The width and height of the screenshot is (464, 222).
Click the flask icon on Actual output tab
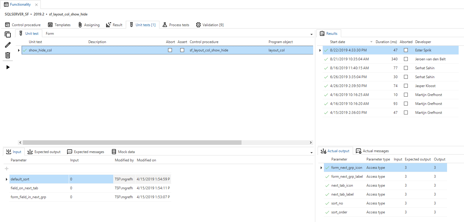pyautogui.click(x=323, y=151)
